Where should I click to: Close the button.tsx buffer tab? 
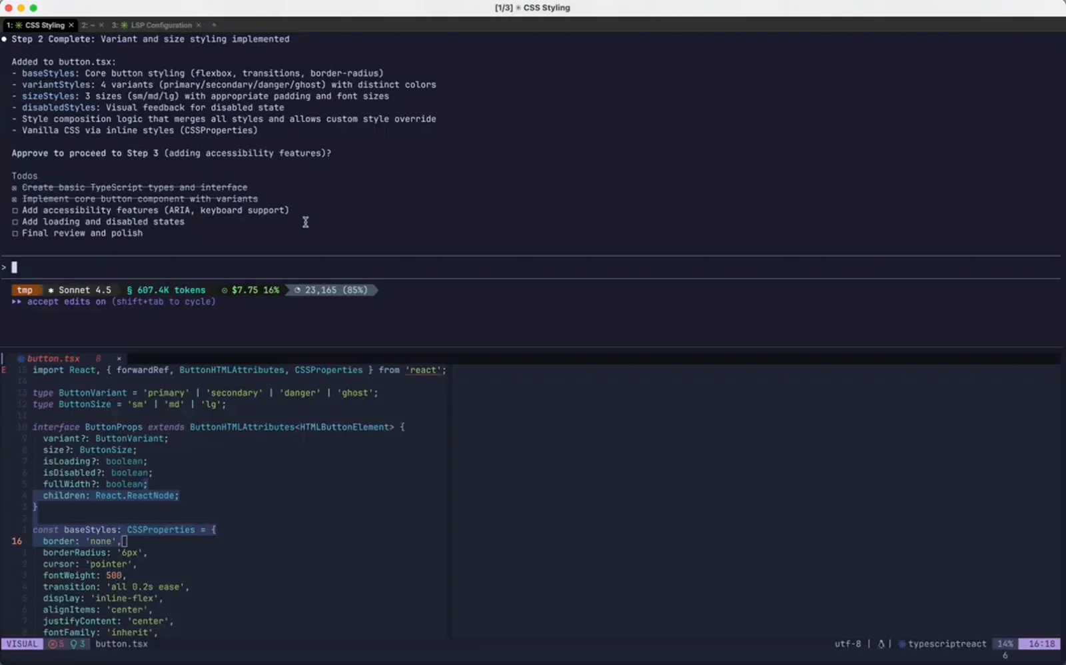[119, 358]
